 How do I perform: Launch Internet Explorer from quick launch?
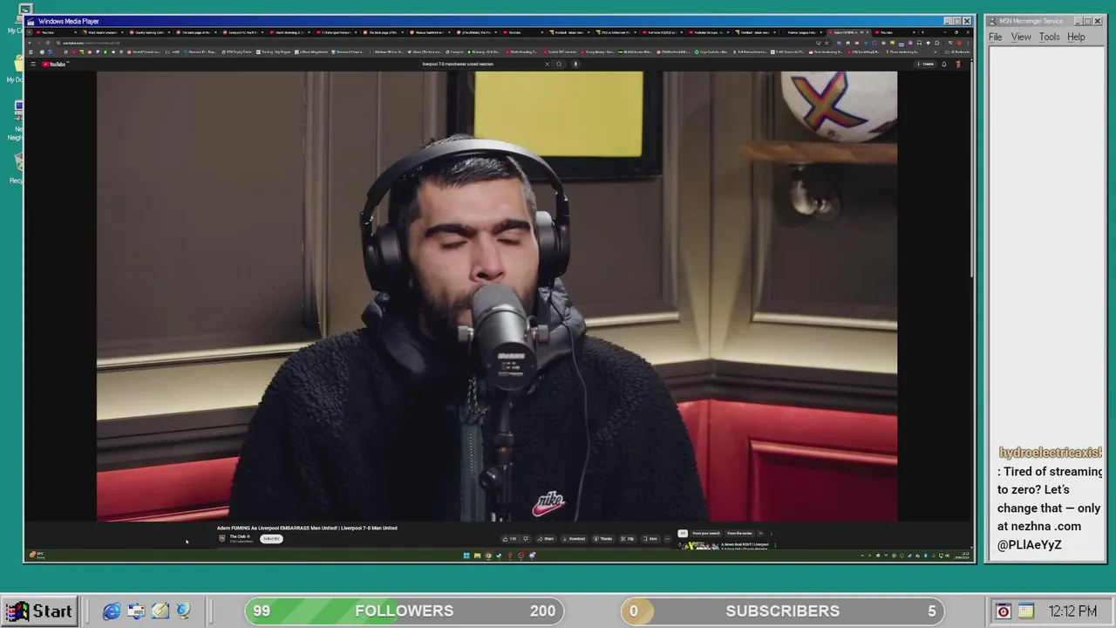(x=112, y=611)
